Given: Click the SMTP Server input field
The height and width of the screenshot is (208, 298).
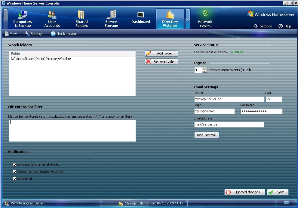Looking at the screenshot, I should 229,99.
